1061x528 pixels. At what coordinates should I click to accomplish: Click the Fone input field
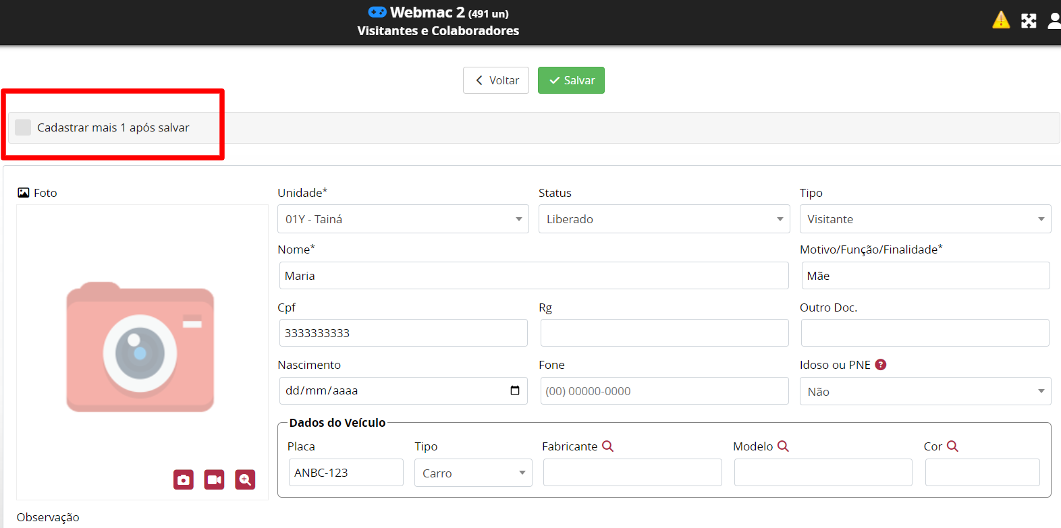[664, 391]
